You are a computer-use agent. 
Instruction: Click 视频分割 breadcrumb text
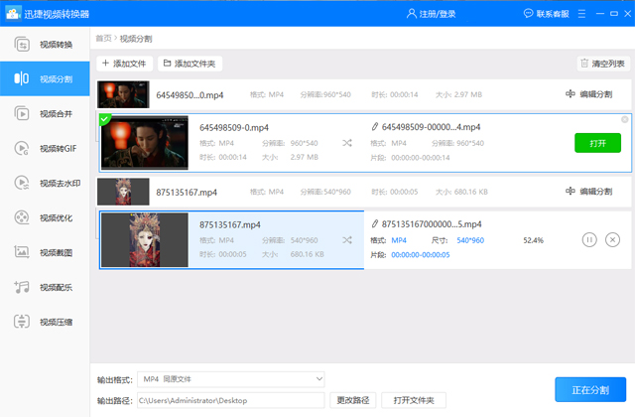pyautogui.click(x=136, y=39)
